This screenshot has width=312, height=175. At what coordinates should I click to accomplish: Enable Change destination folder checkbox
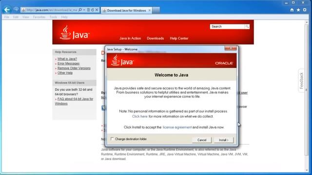tap(112, 139)
